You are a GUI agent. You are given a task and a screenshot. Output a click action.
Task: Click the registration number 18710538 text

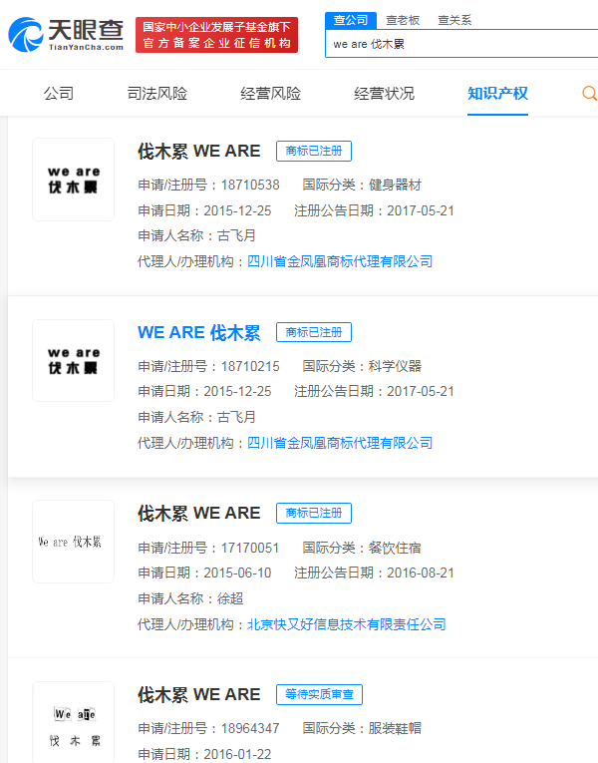250,185
